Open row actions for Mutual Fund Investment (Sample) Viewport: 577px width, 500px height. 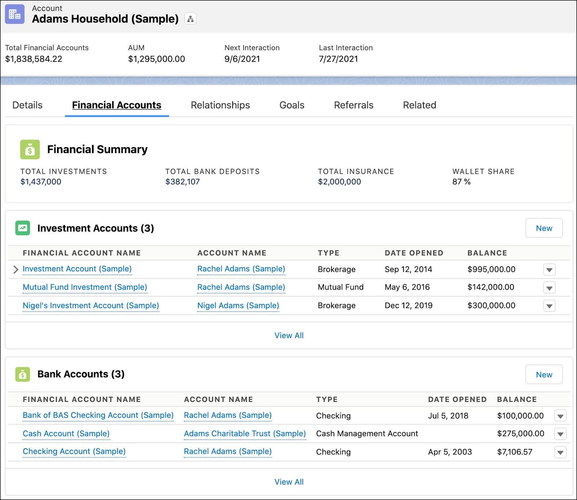(x=549, y=288)
